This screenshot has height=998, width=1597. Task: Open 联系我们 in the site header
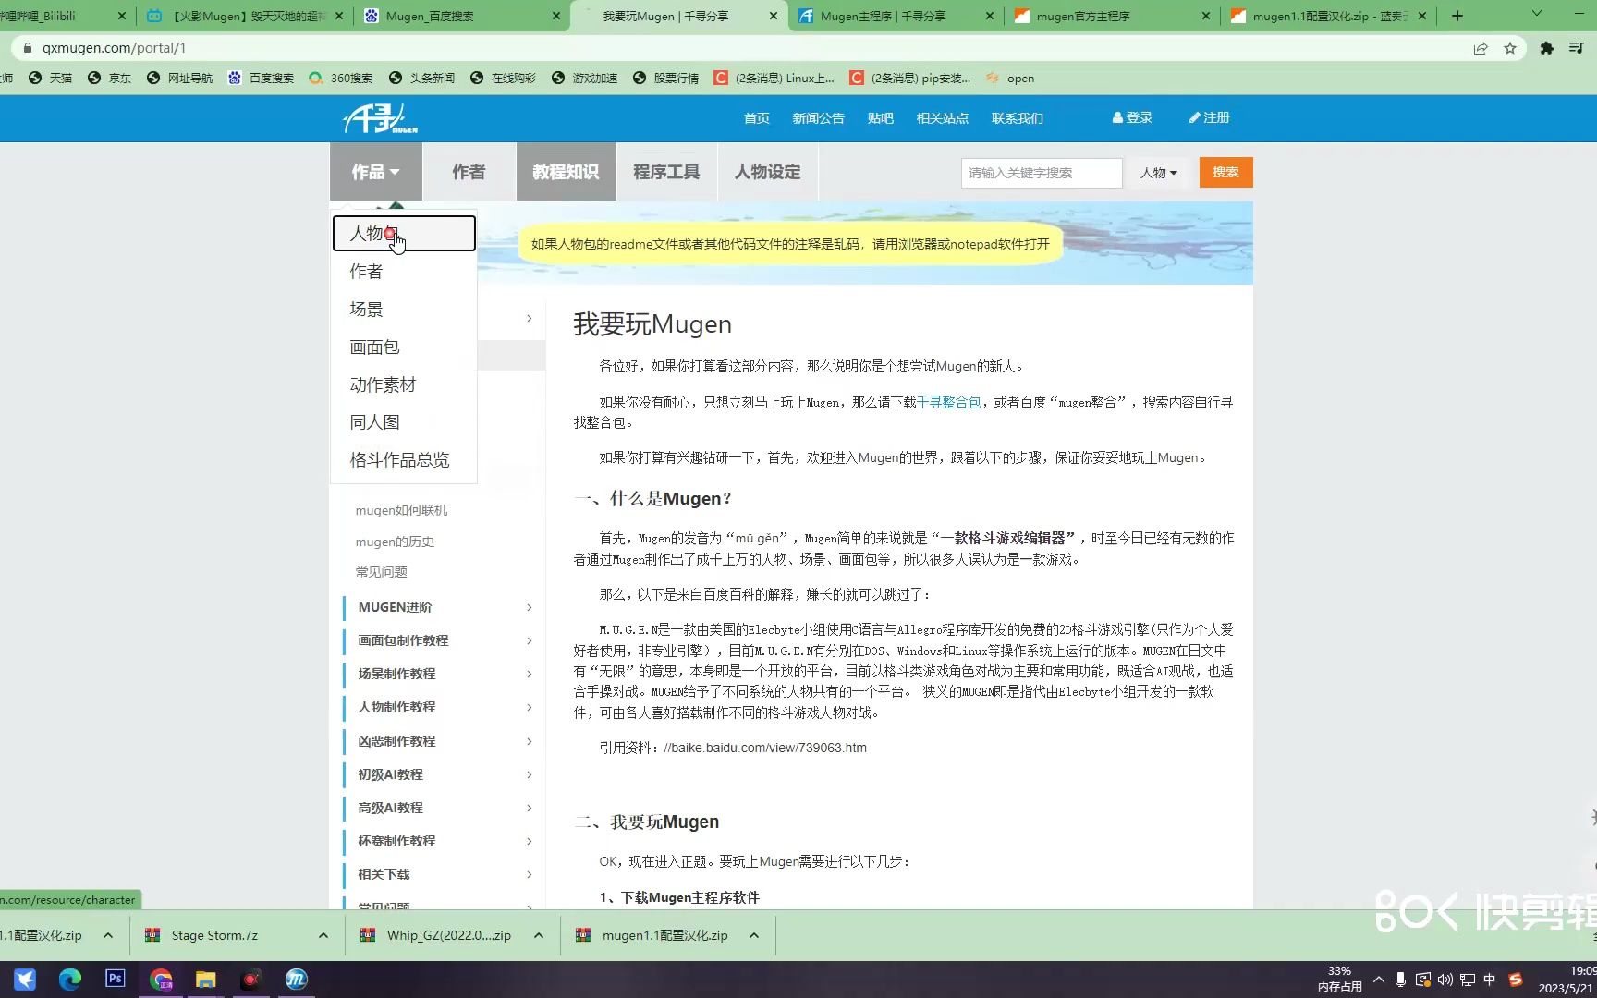tap(1018, 118)
